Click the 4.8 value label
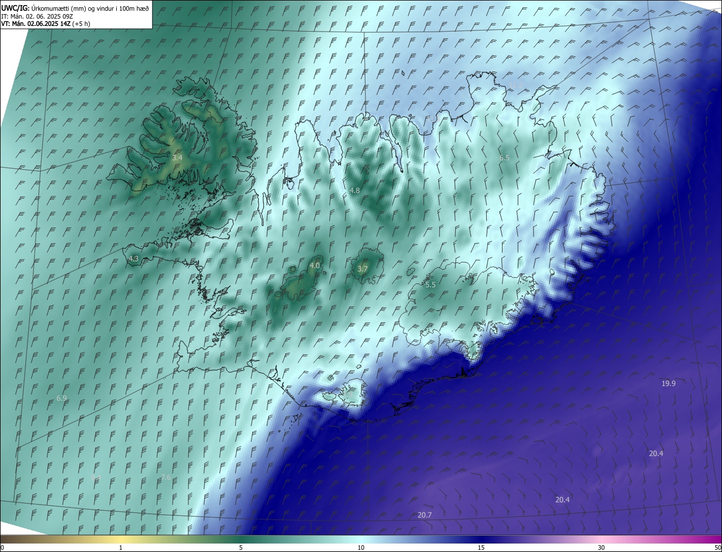This screenshot has height=552, width=722. click(355, 191)
